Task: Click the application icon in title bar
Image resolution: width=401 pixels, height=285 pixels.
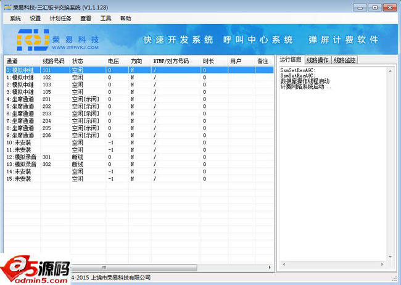Action: 7,7
